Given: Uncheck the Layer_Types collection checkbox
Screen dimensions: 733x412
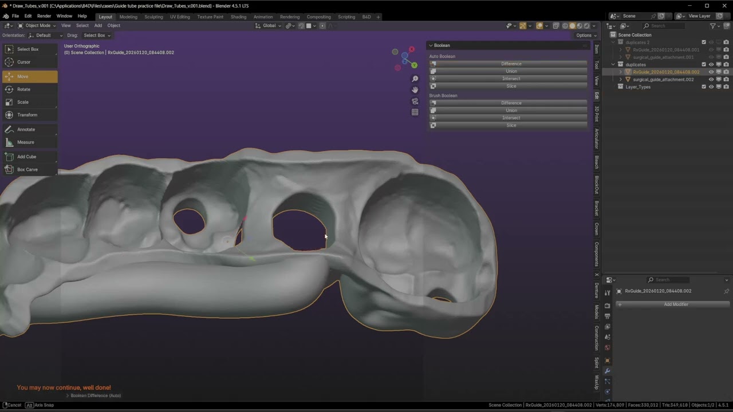Looking at the screenshot, I should [x=704, y=87].
